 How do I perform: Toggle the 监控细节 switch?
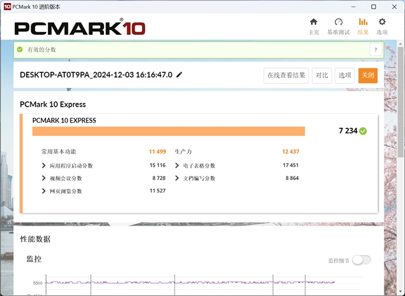click(361, 260)
